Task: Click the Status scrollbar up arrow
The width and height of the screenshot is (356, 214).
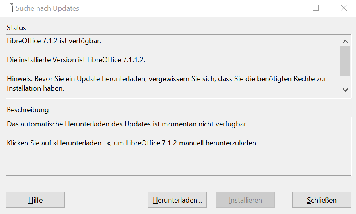Action: coord(345,41)
